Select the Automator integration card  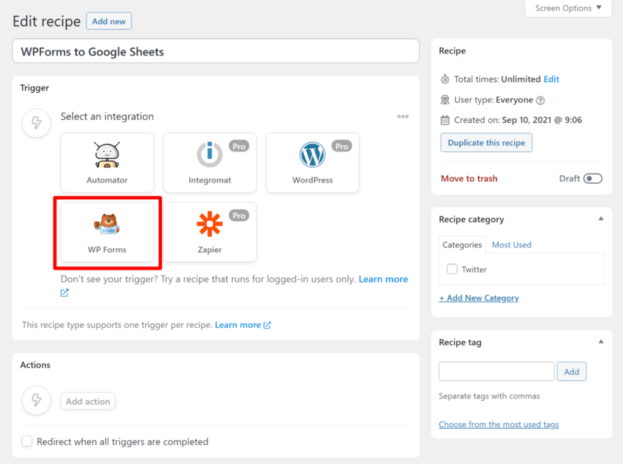click(x=107, y=162)
